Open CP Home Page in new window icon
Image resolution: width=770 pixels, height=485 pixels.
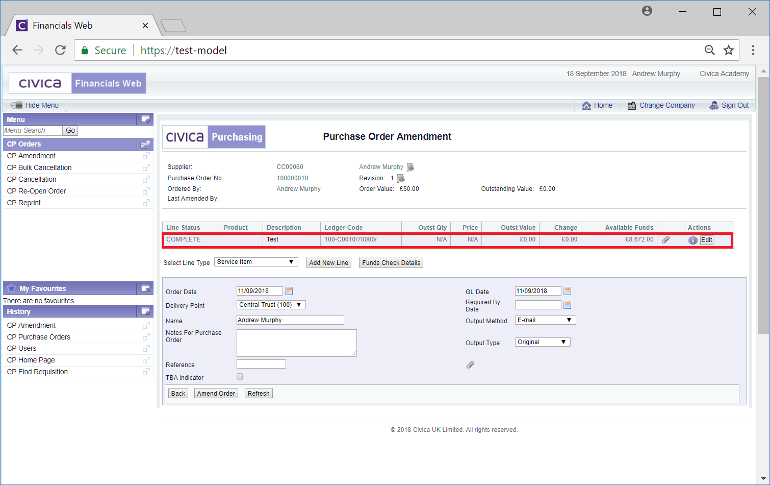click(x=146, y=360)
